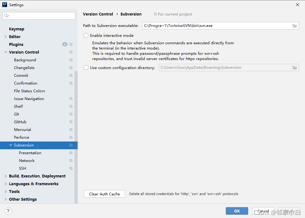Open the Subversion SSH page
The height and width of the screenshot is (218, 305).
pyautogui.click(x=22, y=168)
